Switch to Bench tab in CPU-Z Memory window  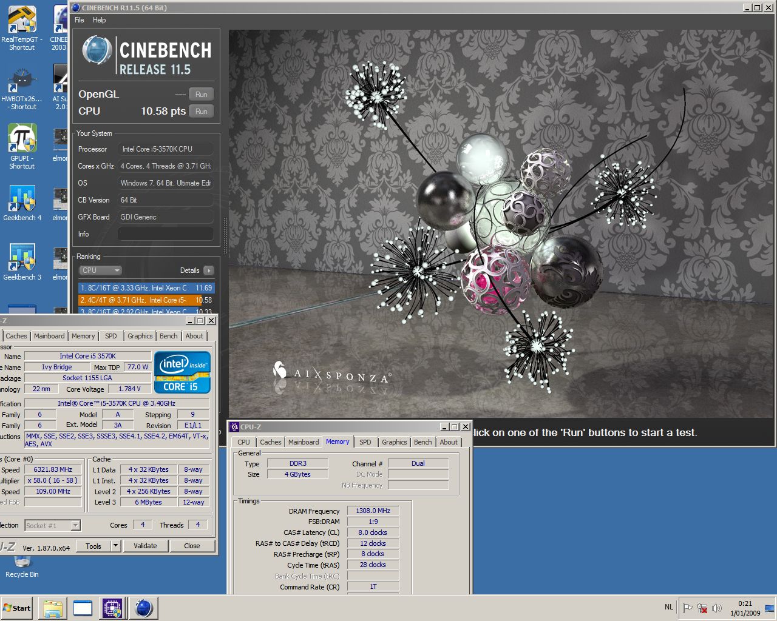pyautogui.click(x=423, y=442)
